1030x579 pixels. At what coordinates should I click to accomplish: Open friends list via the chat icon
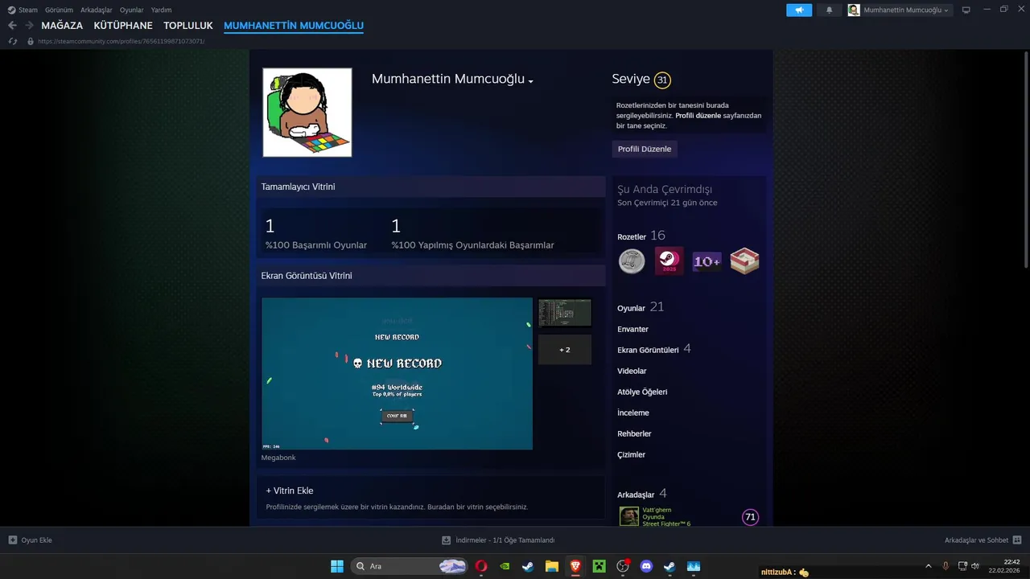pos(1017,540)
